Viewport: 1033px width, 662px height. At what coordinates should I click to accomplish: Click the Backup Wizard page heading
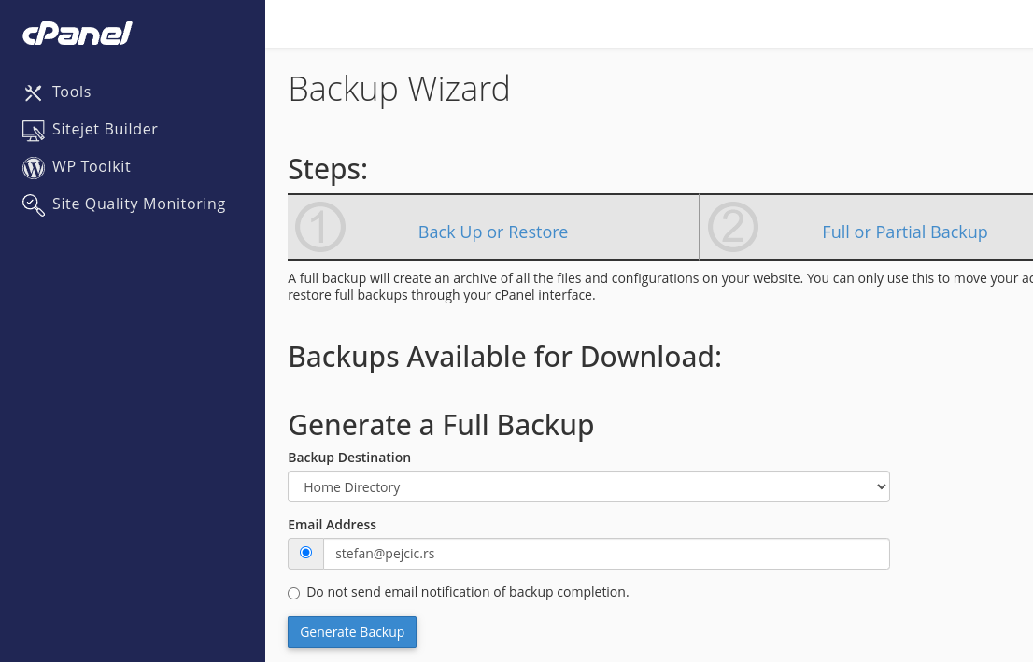click(399, 89)
